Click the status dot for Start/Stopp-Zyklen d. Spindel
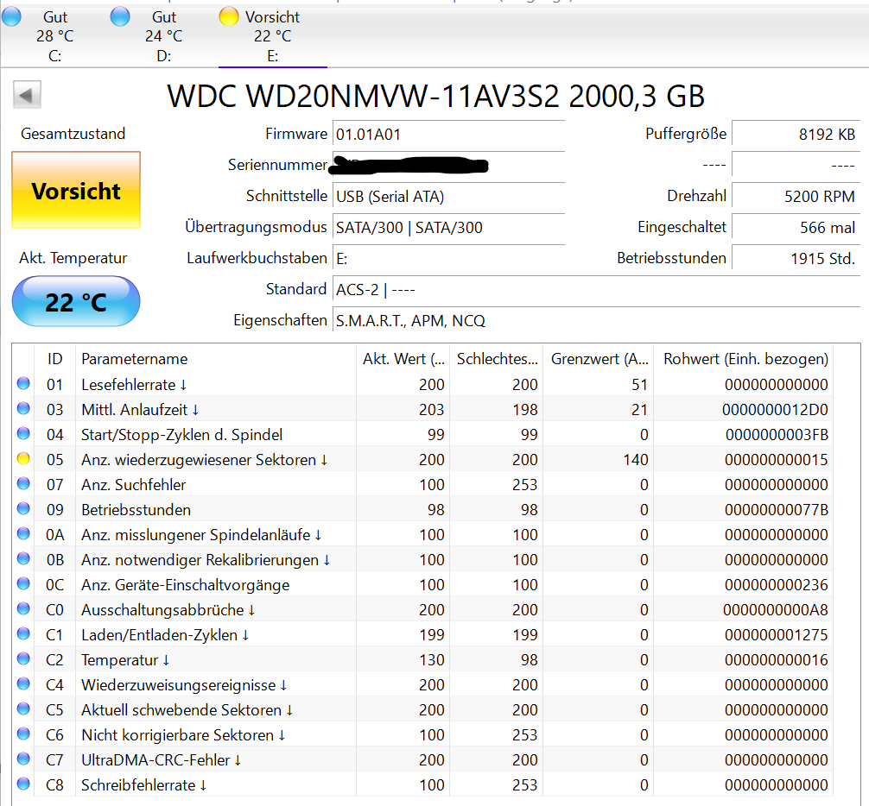This screenshot has height=806, width=869. coord(23,433)
